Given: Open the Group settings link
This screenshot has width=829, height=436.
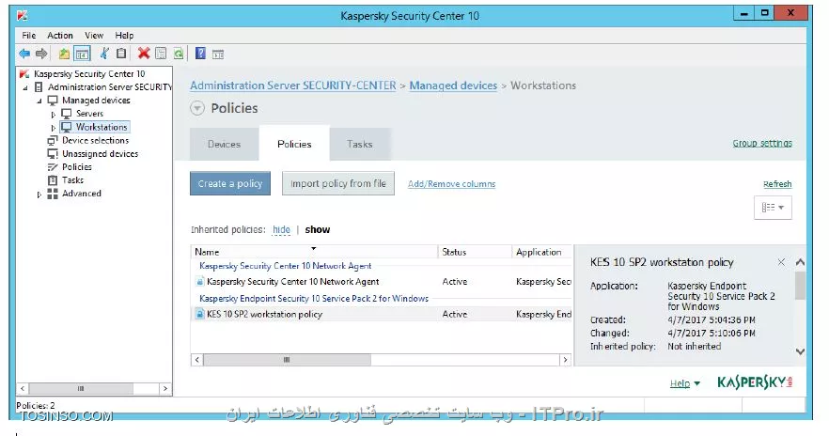Looking at the screenshot, I should click(762, 143).
